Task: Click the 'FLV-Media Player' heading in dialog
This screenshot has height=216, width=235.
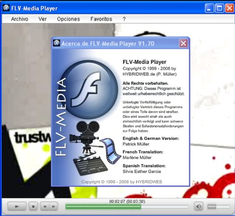Action: [144, 62]
